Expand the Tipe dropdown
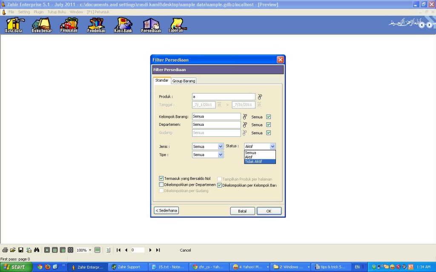The image size is (436, 272). point(221,155)
